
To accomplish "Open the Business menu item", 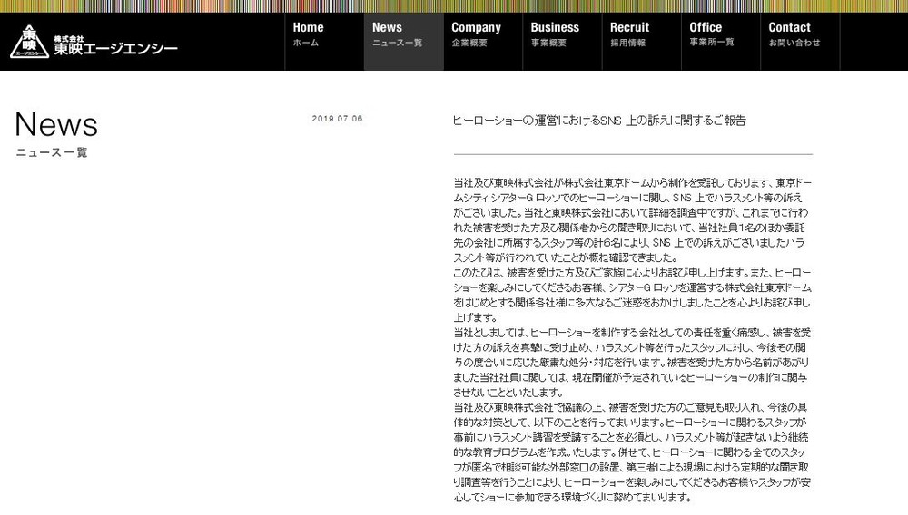I will (x=555, y=34).
